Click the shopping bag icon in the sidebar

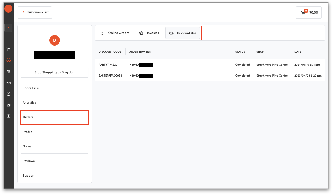(8, 105)
